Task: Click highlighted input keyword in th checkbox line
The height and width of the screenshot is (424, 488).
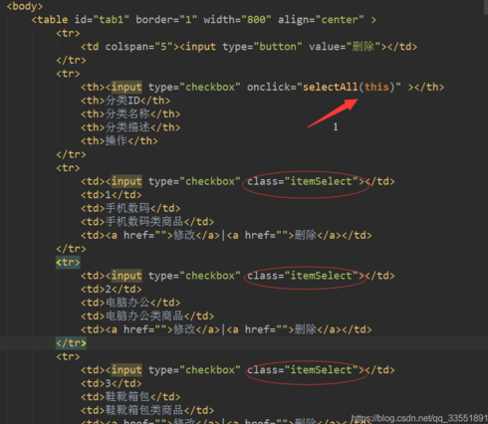Action: [126, 87]
